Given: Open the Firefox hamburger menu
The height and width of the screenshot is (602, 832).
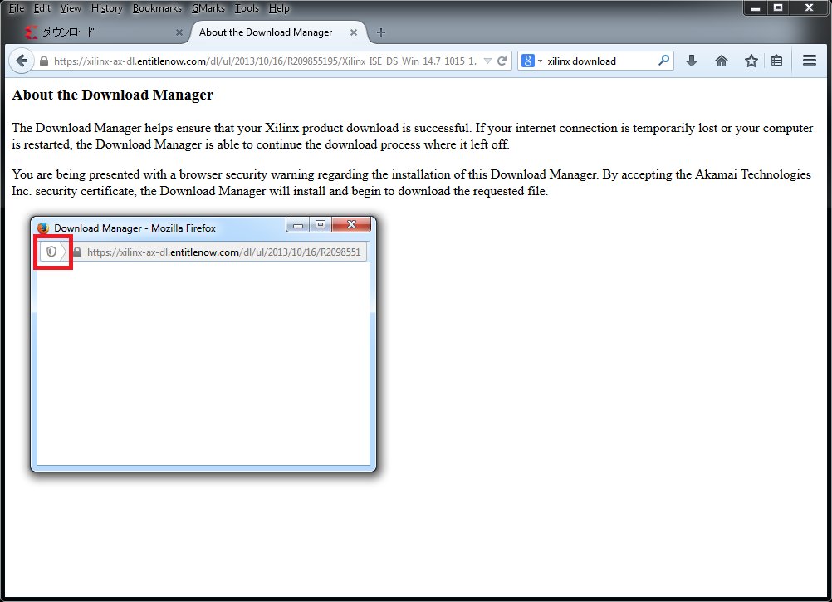Looking at the screenshot, I should pos(810,61).
